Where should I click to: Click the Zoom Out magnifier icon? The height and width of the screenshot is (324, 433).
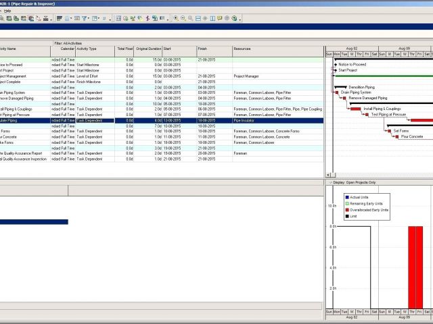tap(184, 19)
